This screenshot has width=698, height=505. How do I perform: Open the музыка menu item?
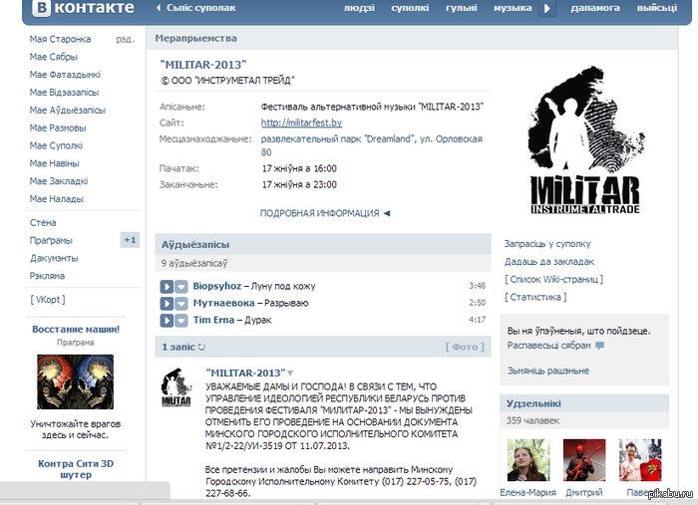[512, 9]
